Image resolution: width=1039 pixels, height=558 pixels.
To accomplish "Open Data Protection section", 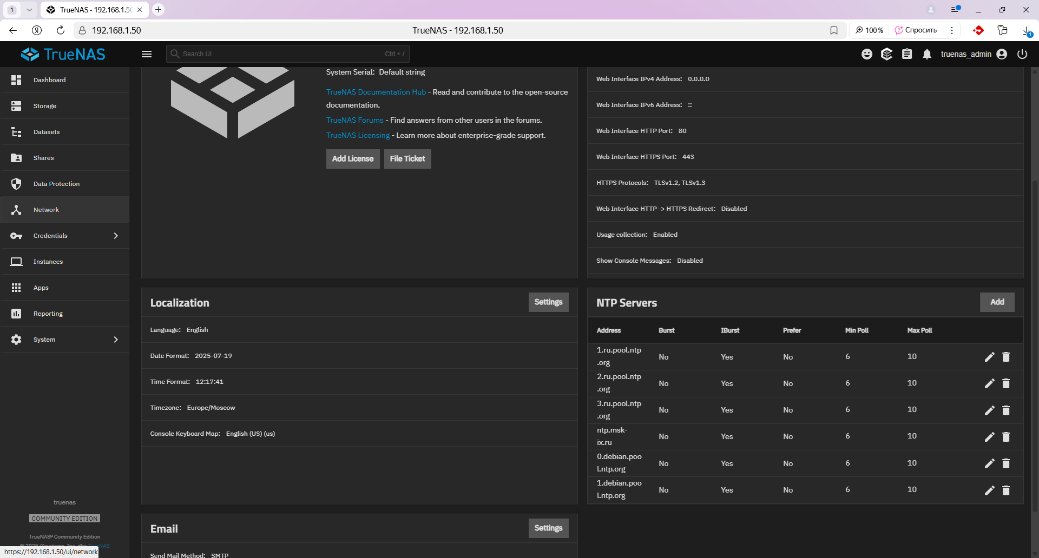I will click(x=64, y=184).
